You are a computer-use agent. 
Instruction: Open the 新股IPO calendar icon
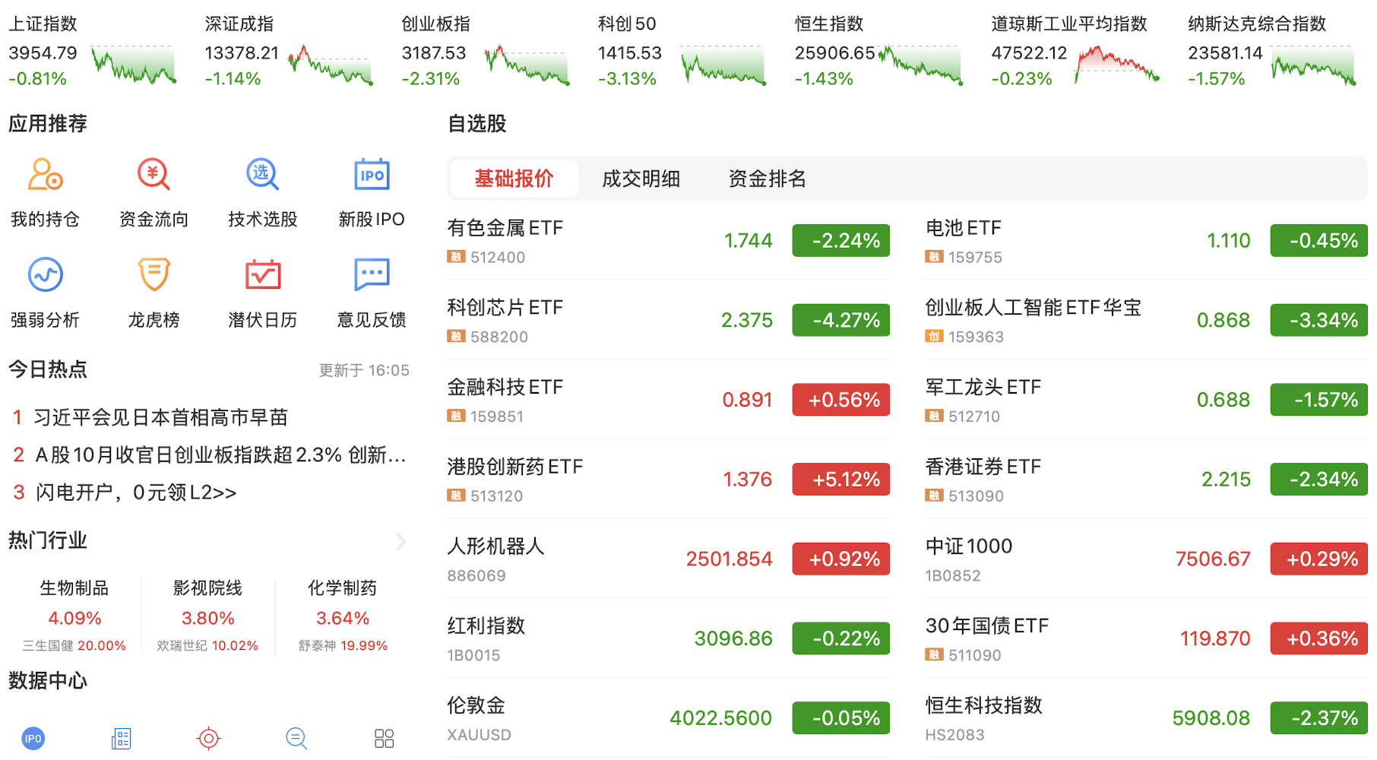tap(372, 176)
